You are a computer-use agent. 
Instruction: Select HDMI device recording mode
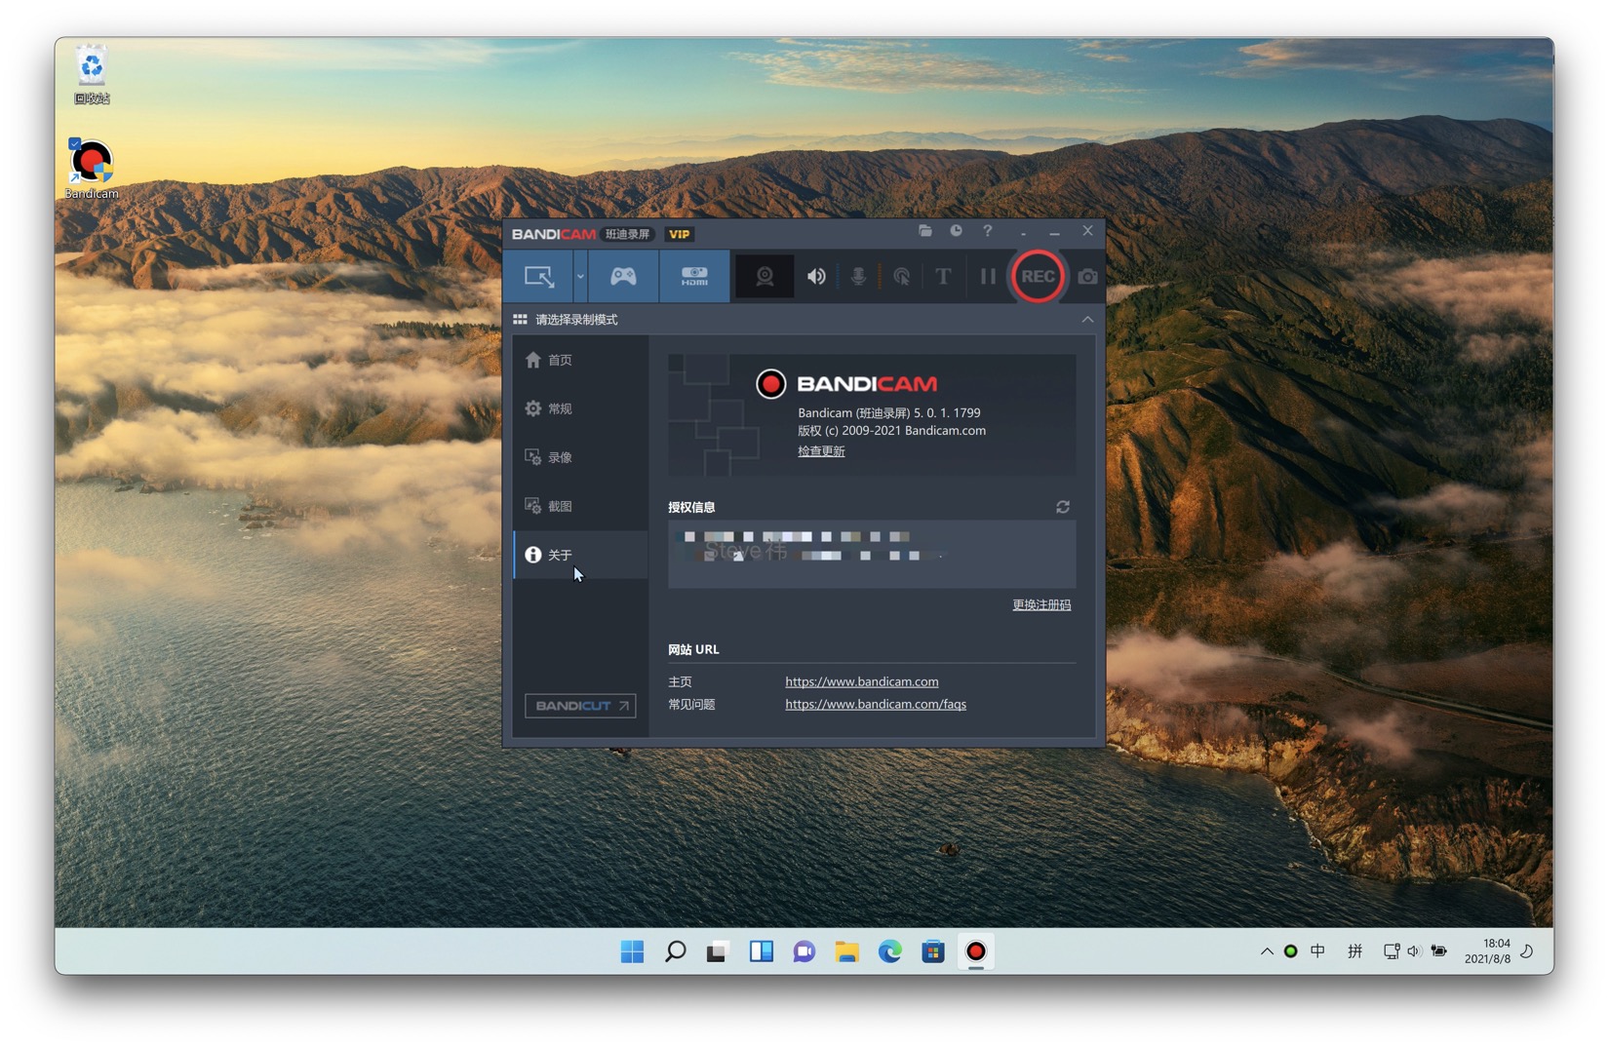(694, 277)
